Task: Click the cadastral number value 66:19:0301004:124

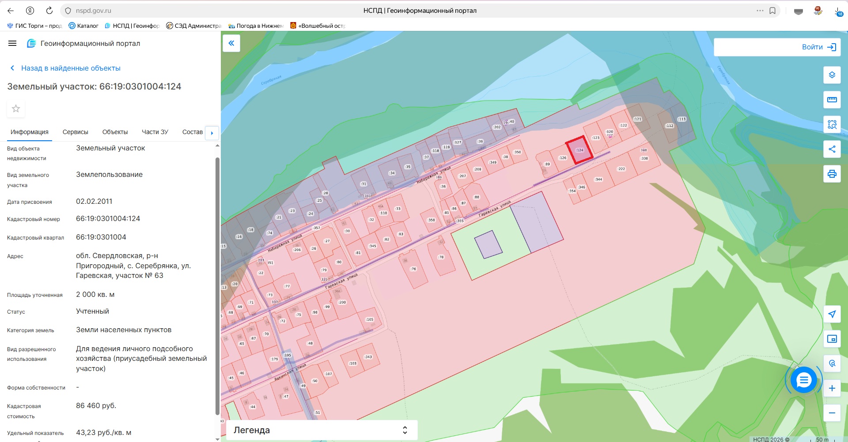Action: 108,219
